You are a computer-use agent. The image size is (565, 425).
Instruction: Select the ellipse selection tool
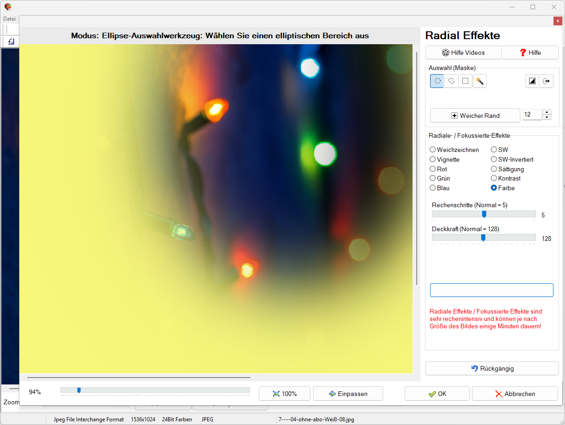(x=437, y=81)
